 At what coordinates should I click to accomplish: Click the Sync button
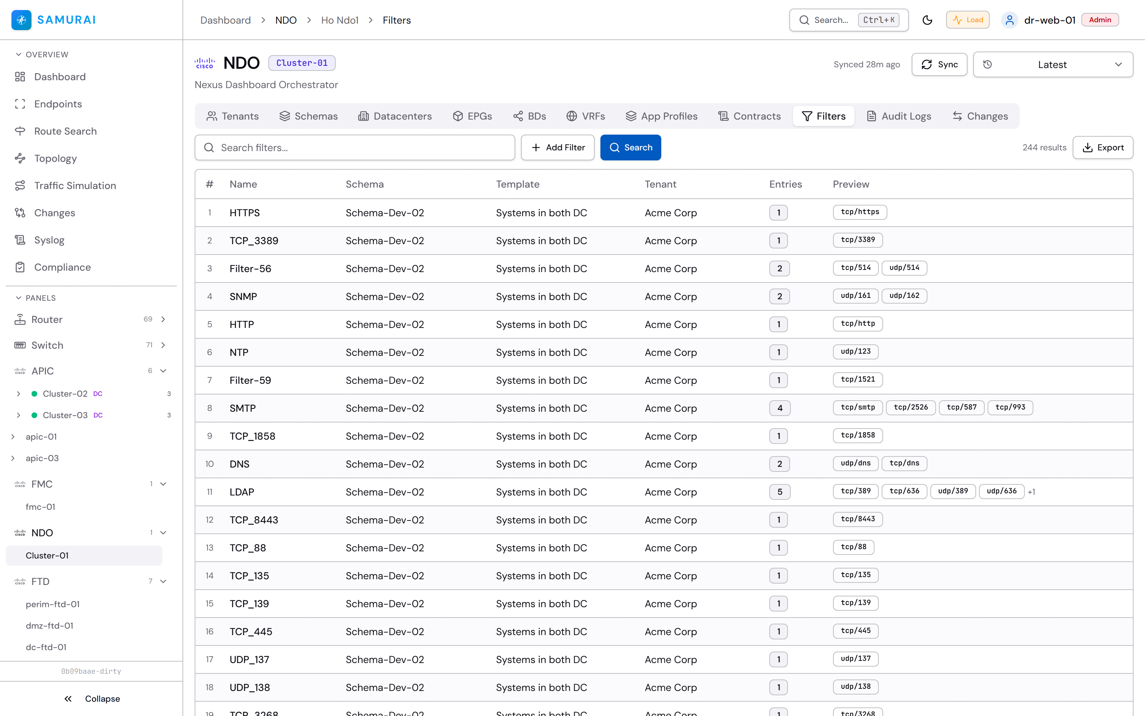pyautogui.click(x=939, y=64)
